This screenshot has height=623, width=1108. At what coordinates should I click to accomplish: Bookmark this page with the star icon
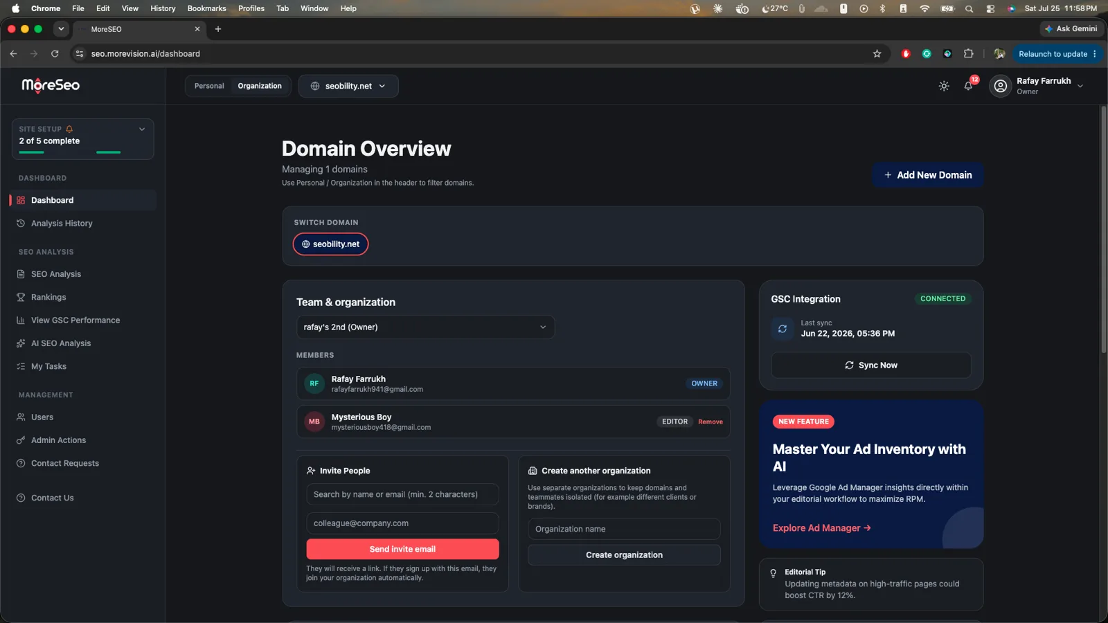[x=877, y=54]
